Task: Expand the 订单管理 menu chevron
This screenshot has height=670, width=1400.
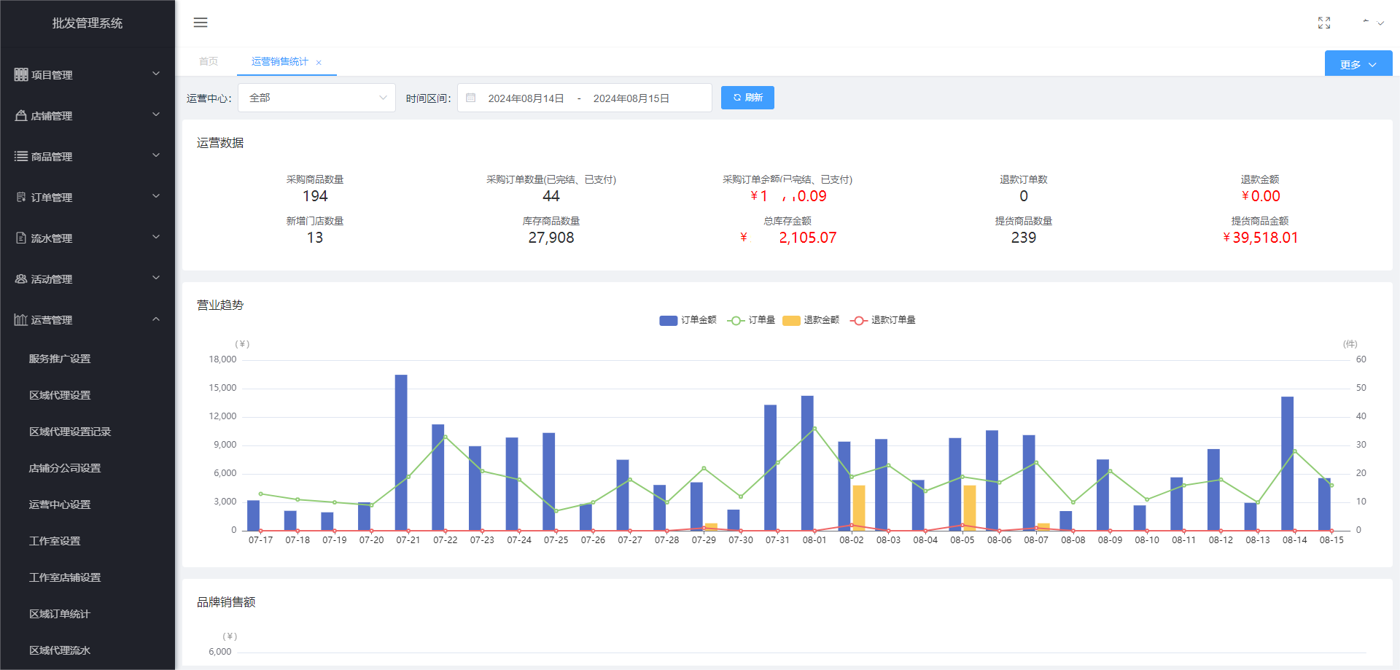Action: coord(156,196)
